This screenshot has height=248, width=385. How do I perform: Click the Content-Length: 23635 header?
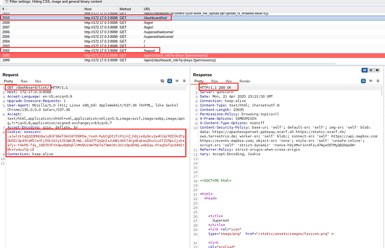(x=222, y=110)
